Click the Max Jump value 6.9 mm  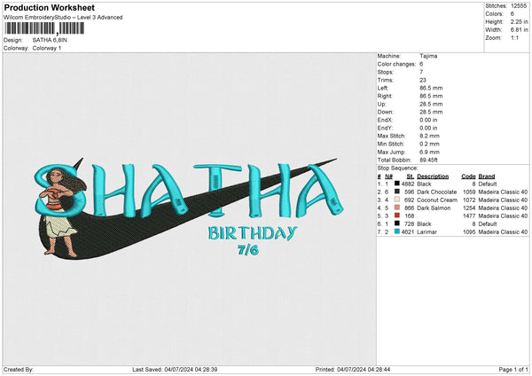click(x=429, y=152)
